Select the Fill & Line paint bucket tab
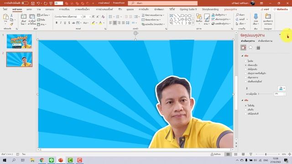This screenshot has width=292, height=164. [243, 48]
